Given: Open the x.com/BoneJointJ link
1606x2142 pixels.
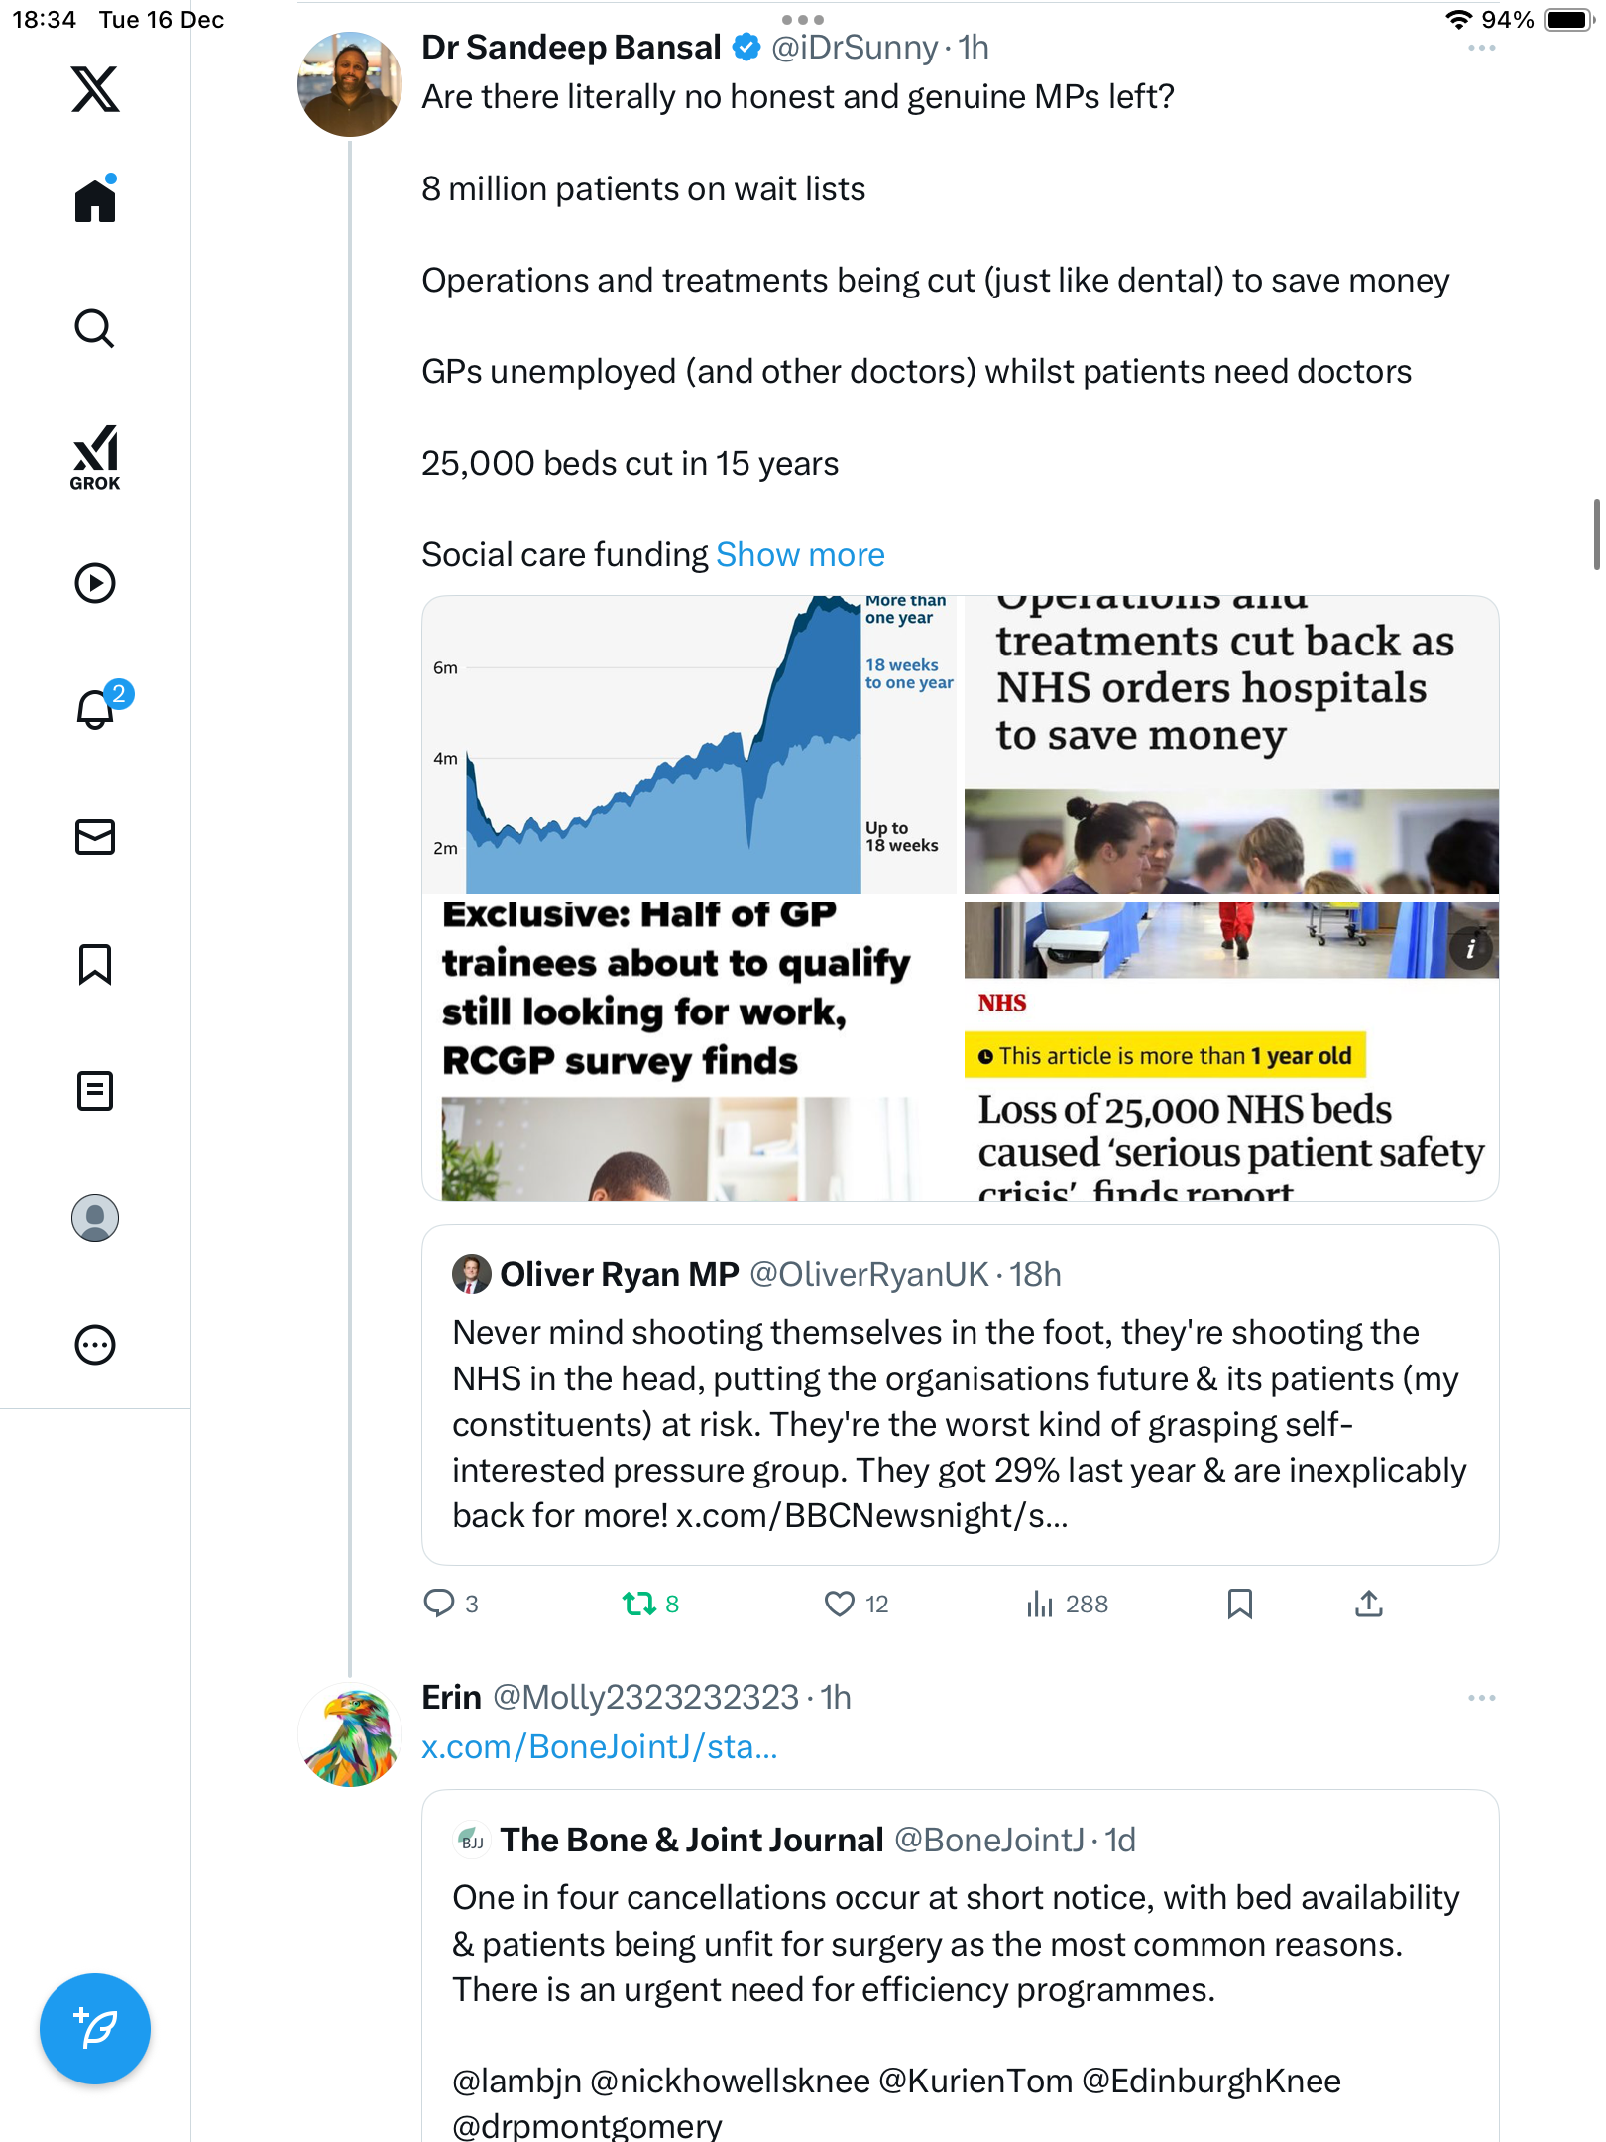Looking at the screenshot, I should (x=599, y=1746).
